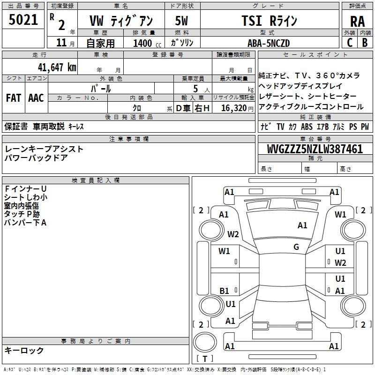Click 車両取説 in later-shipped parts
The width and height of the screenshot is (375, 375).
pos(49,126)
